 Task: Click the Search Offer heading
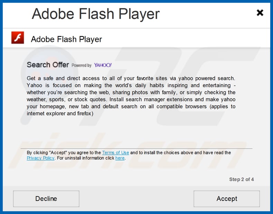tap(48, 65)
